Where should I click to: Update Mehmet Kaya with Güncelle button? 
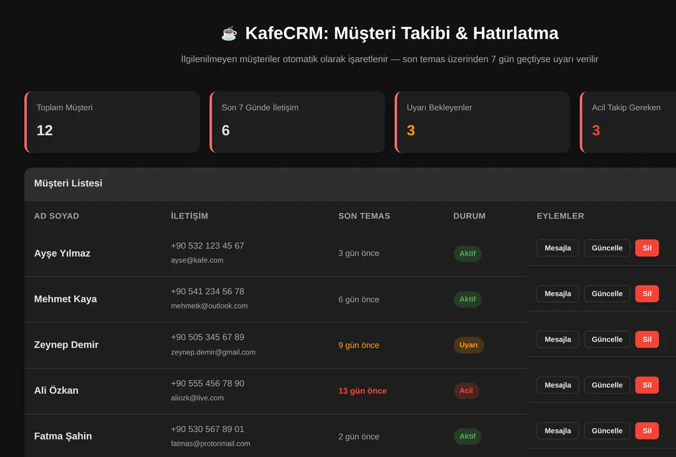607,294
